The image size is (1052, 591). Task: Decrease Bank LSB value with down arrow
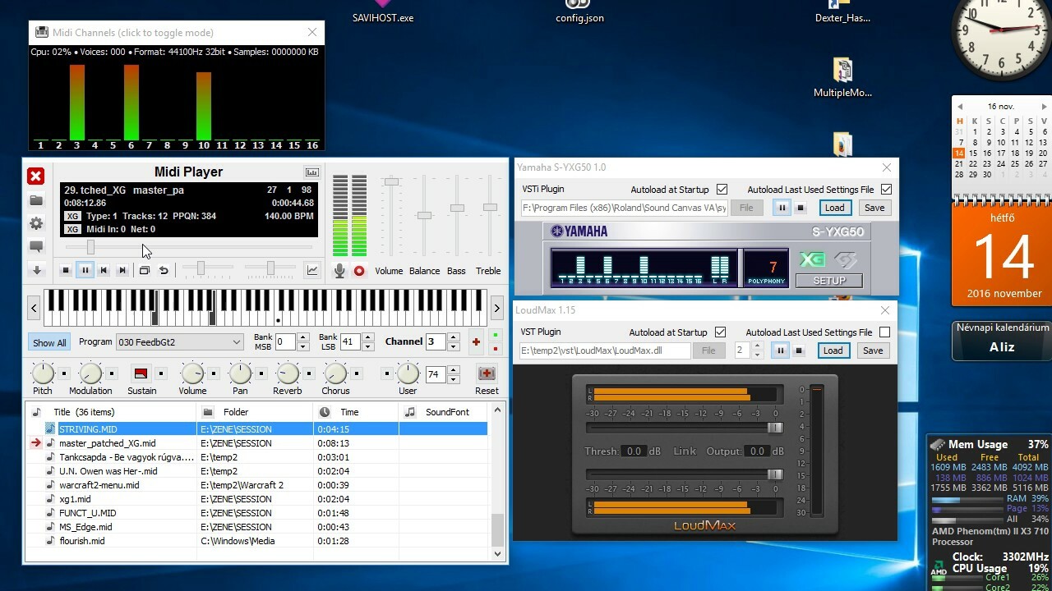[x=367, y=346]
